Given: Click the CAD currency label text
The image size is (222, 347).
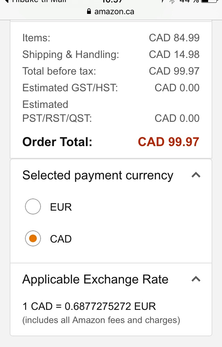Looking at the screenshot, I should tap(61, 239).
